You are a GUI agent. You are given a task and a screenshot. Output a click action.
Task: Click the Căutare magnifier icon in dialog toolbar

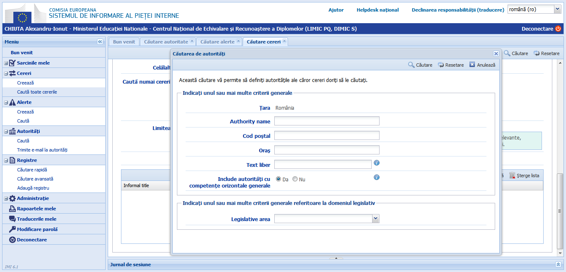(411, 65)
